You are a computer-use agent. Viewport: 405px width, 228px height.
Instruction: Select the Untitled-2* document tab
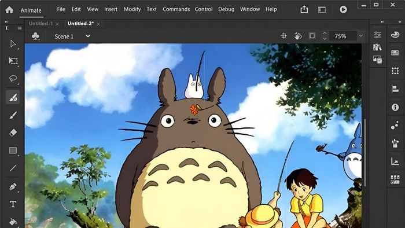[x=80, y=24]
